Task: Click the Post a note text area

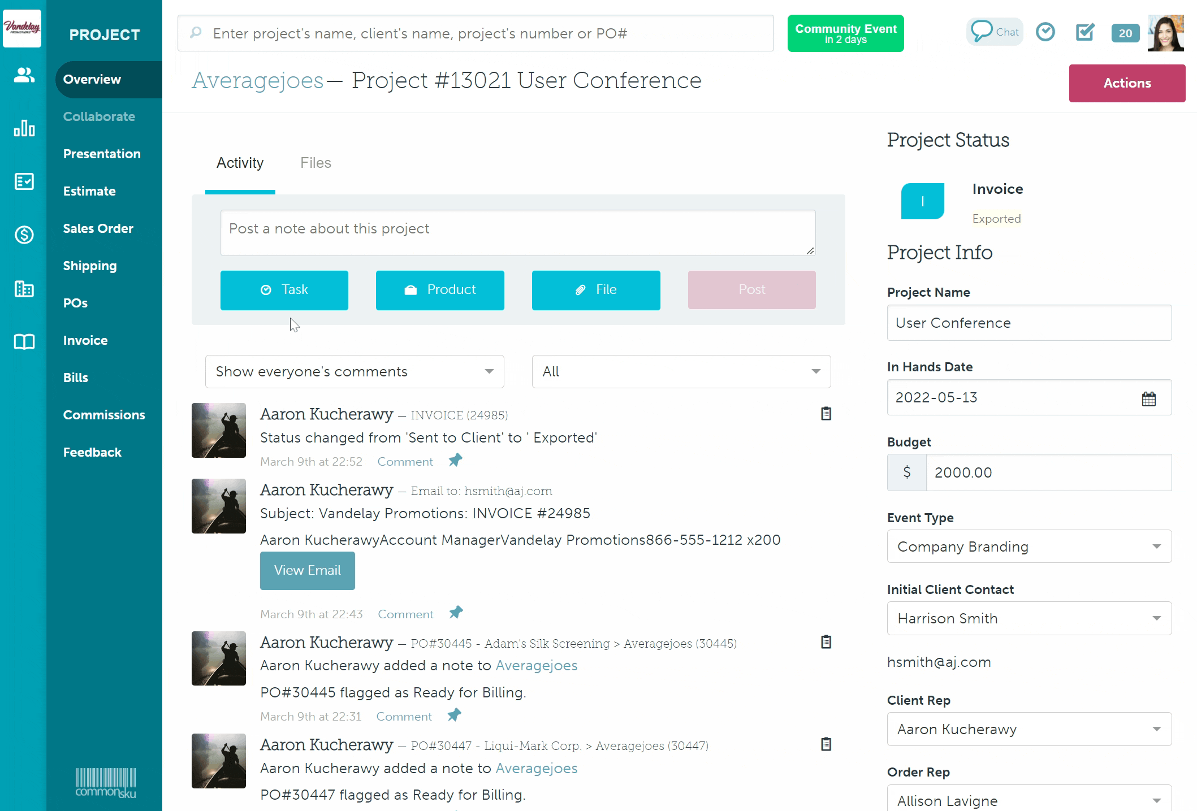Action: point(517,232)
